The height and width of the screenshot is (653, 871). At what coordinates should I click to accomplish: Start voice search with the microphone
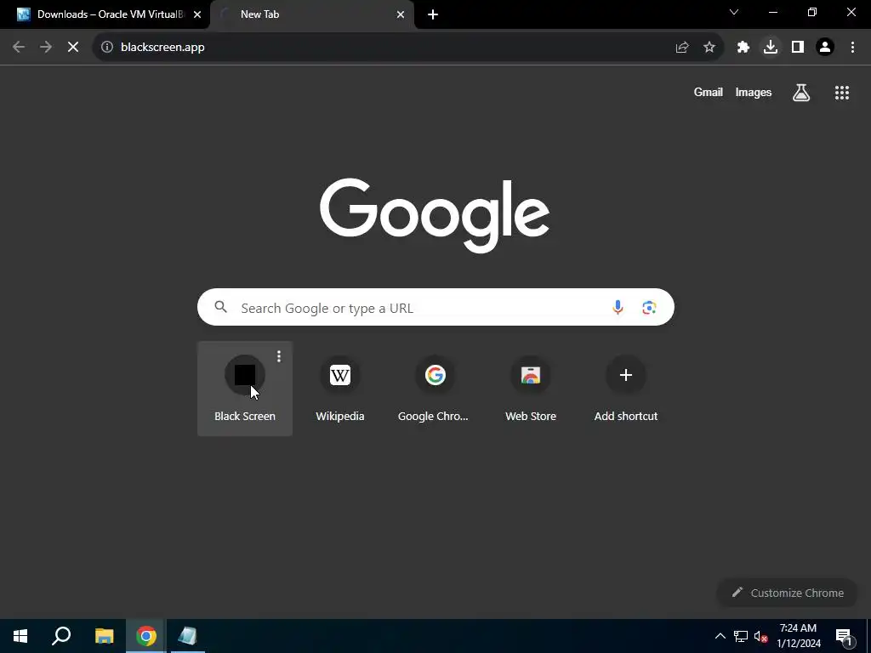pyautogui.click(x=618, y=307)
